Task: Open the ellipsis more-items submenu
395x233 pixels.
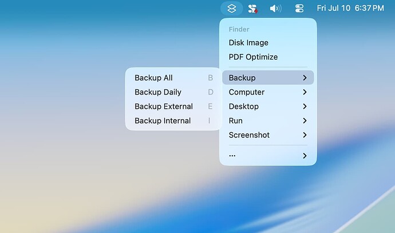Action: point(268,156)
